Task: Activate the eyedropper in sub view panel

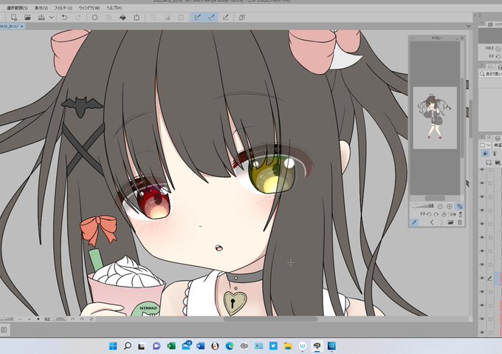Action: click(x=414, y=222)
